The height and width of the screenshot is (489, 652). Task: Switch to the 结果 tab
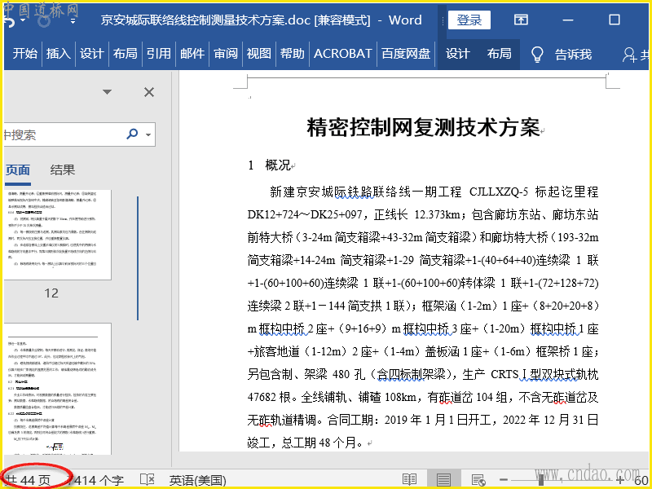(63, 170)
